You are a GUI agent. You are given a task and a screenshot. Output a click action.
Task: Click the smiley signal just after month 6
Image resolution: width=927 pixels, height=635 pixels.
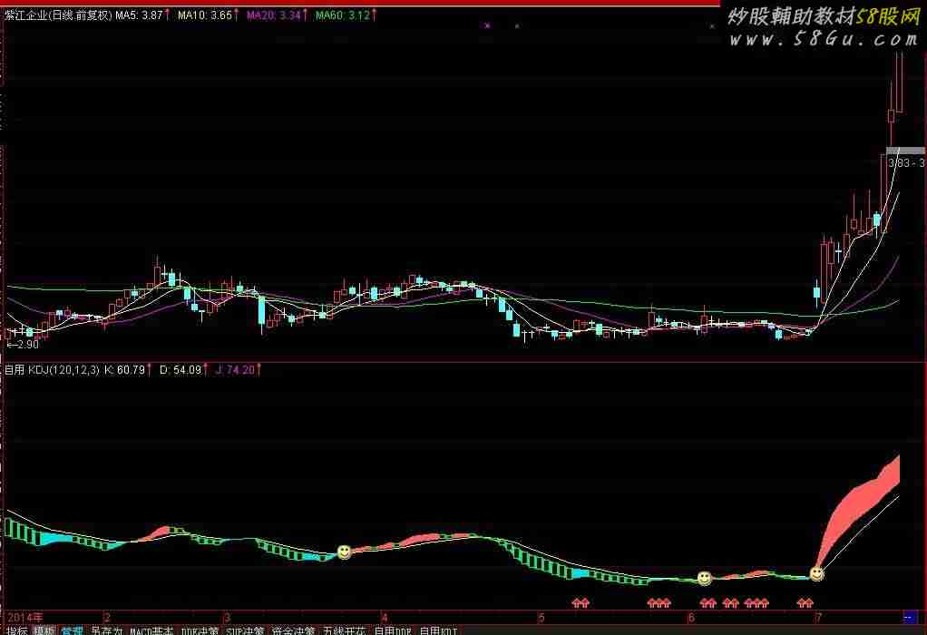point(704,578)
